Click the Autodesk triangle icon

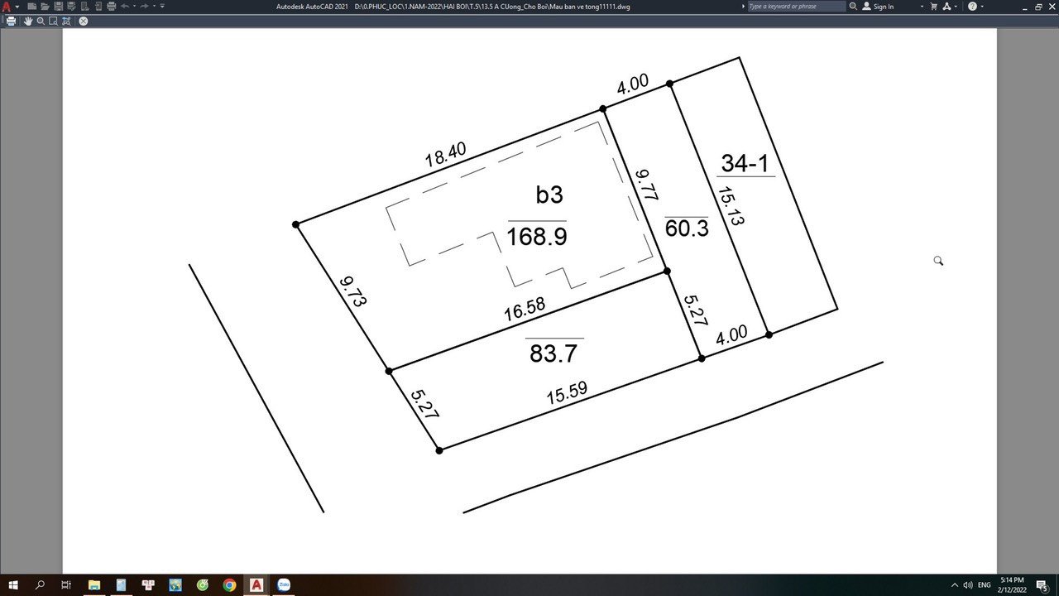coord(946,6)
